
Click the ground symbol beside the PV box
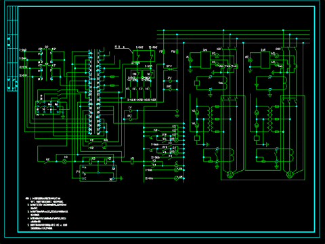pyautogui.click(x=122, y=178)
